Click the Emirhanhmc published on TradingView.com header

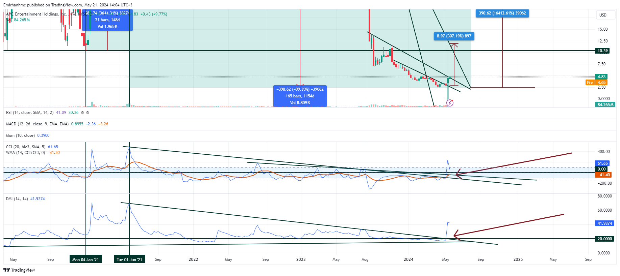[68, 5]
